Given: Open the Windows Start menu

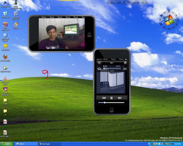Looking at the screenshot, I should click(7, 144).
